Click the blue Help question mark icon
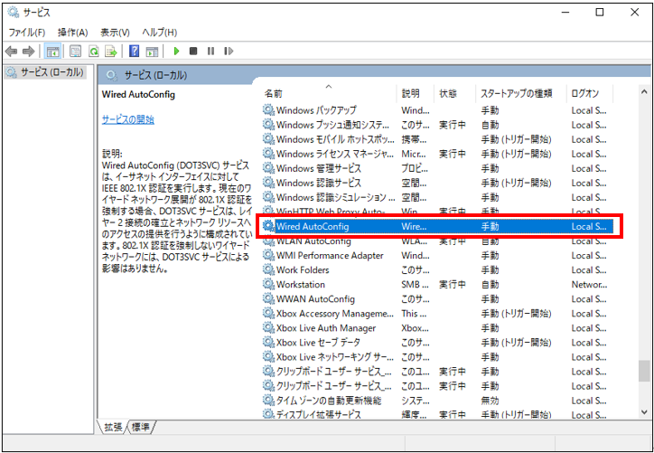The height and width of the screenshot is (453, 654). pos(135,52)
